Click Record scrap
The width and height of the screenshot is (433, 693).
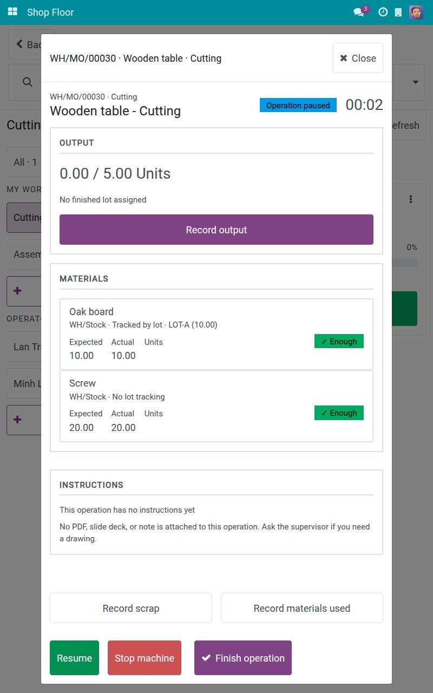[131, 608]
